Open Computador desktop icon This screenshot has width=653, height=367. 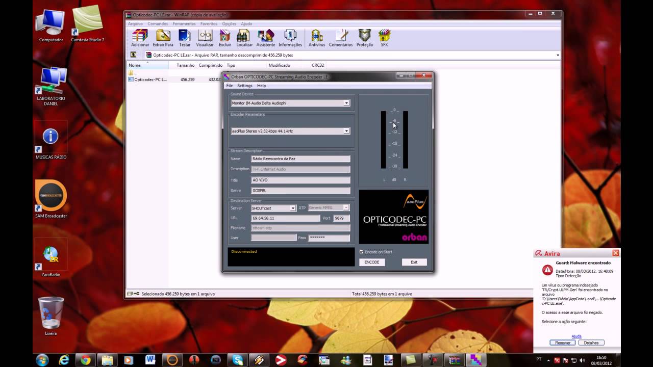(51, 25)
